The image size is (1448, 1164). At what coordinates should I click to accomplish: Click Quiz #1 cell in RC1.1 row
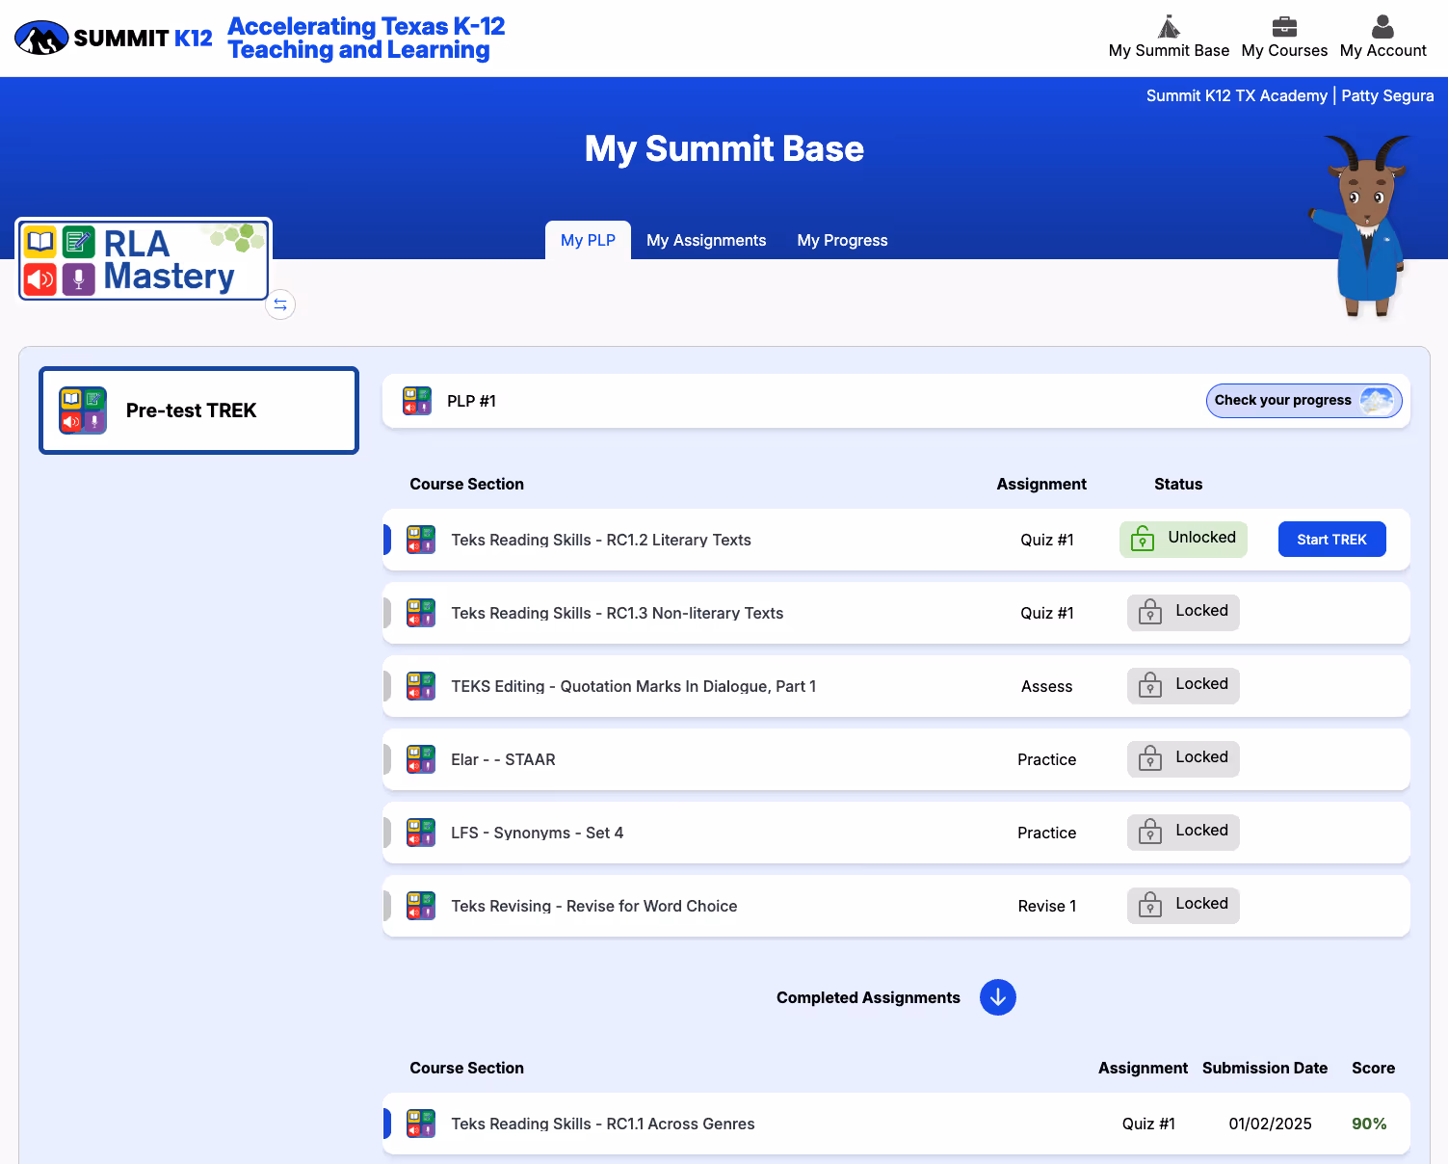[1148, 1124]
